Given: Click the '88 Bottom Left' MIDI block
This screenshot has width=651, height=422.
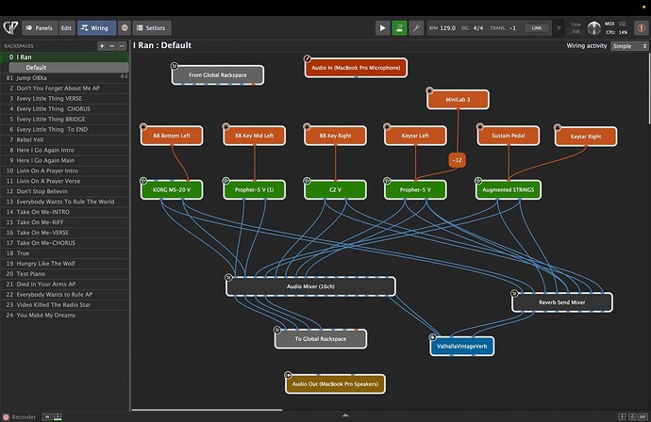Looking at the screenshot, I should 172,136.
